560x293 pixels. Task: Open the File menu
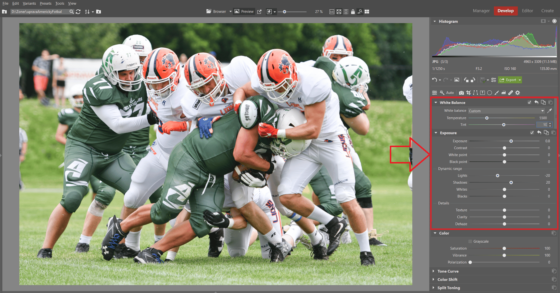tap(5, 4)
